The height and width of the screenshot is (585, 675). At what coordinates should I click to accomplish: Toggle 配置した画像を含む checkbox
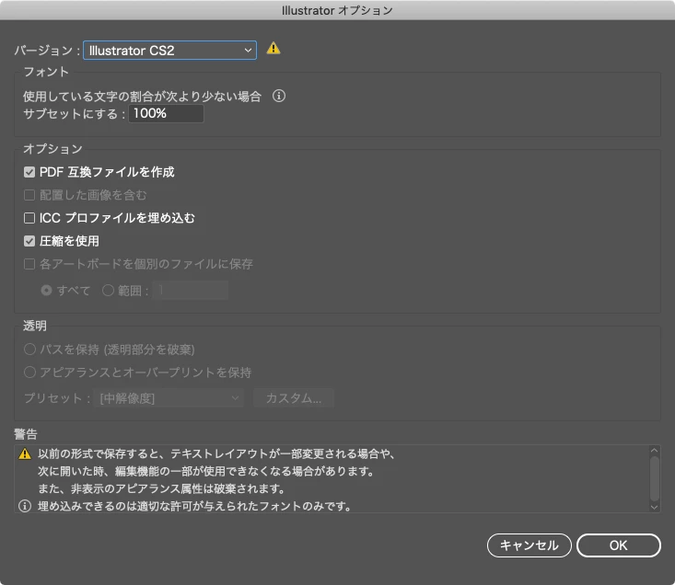(x=29, y=195)
